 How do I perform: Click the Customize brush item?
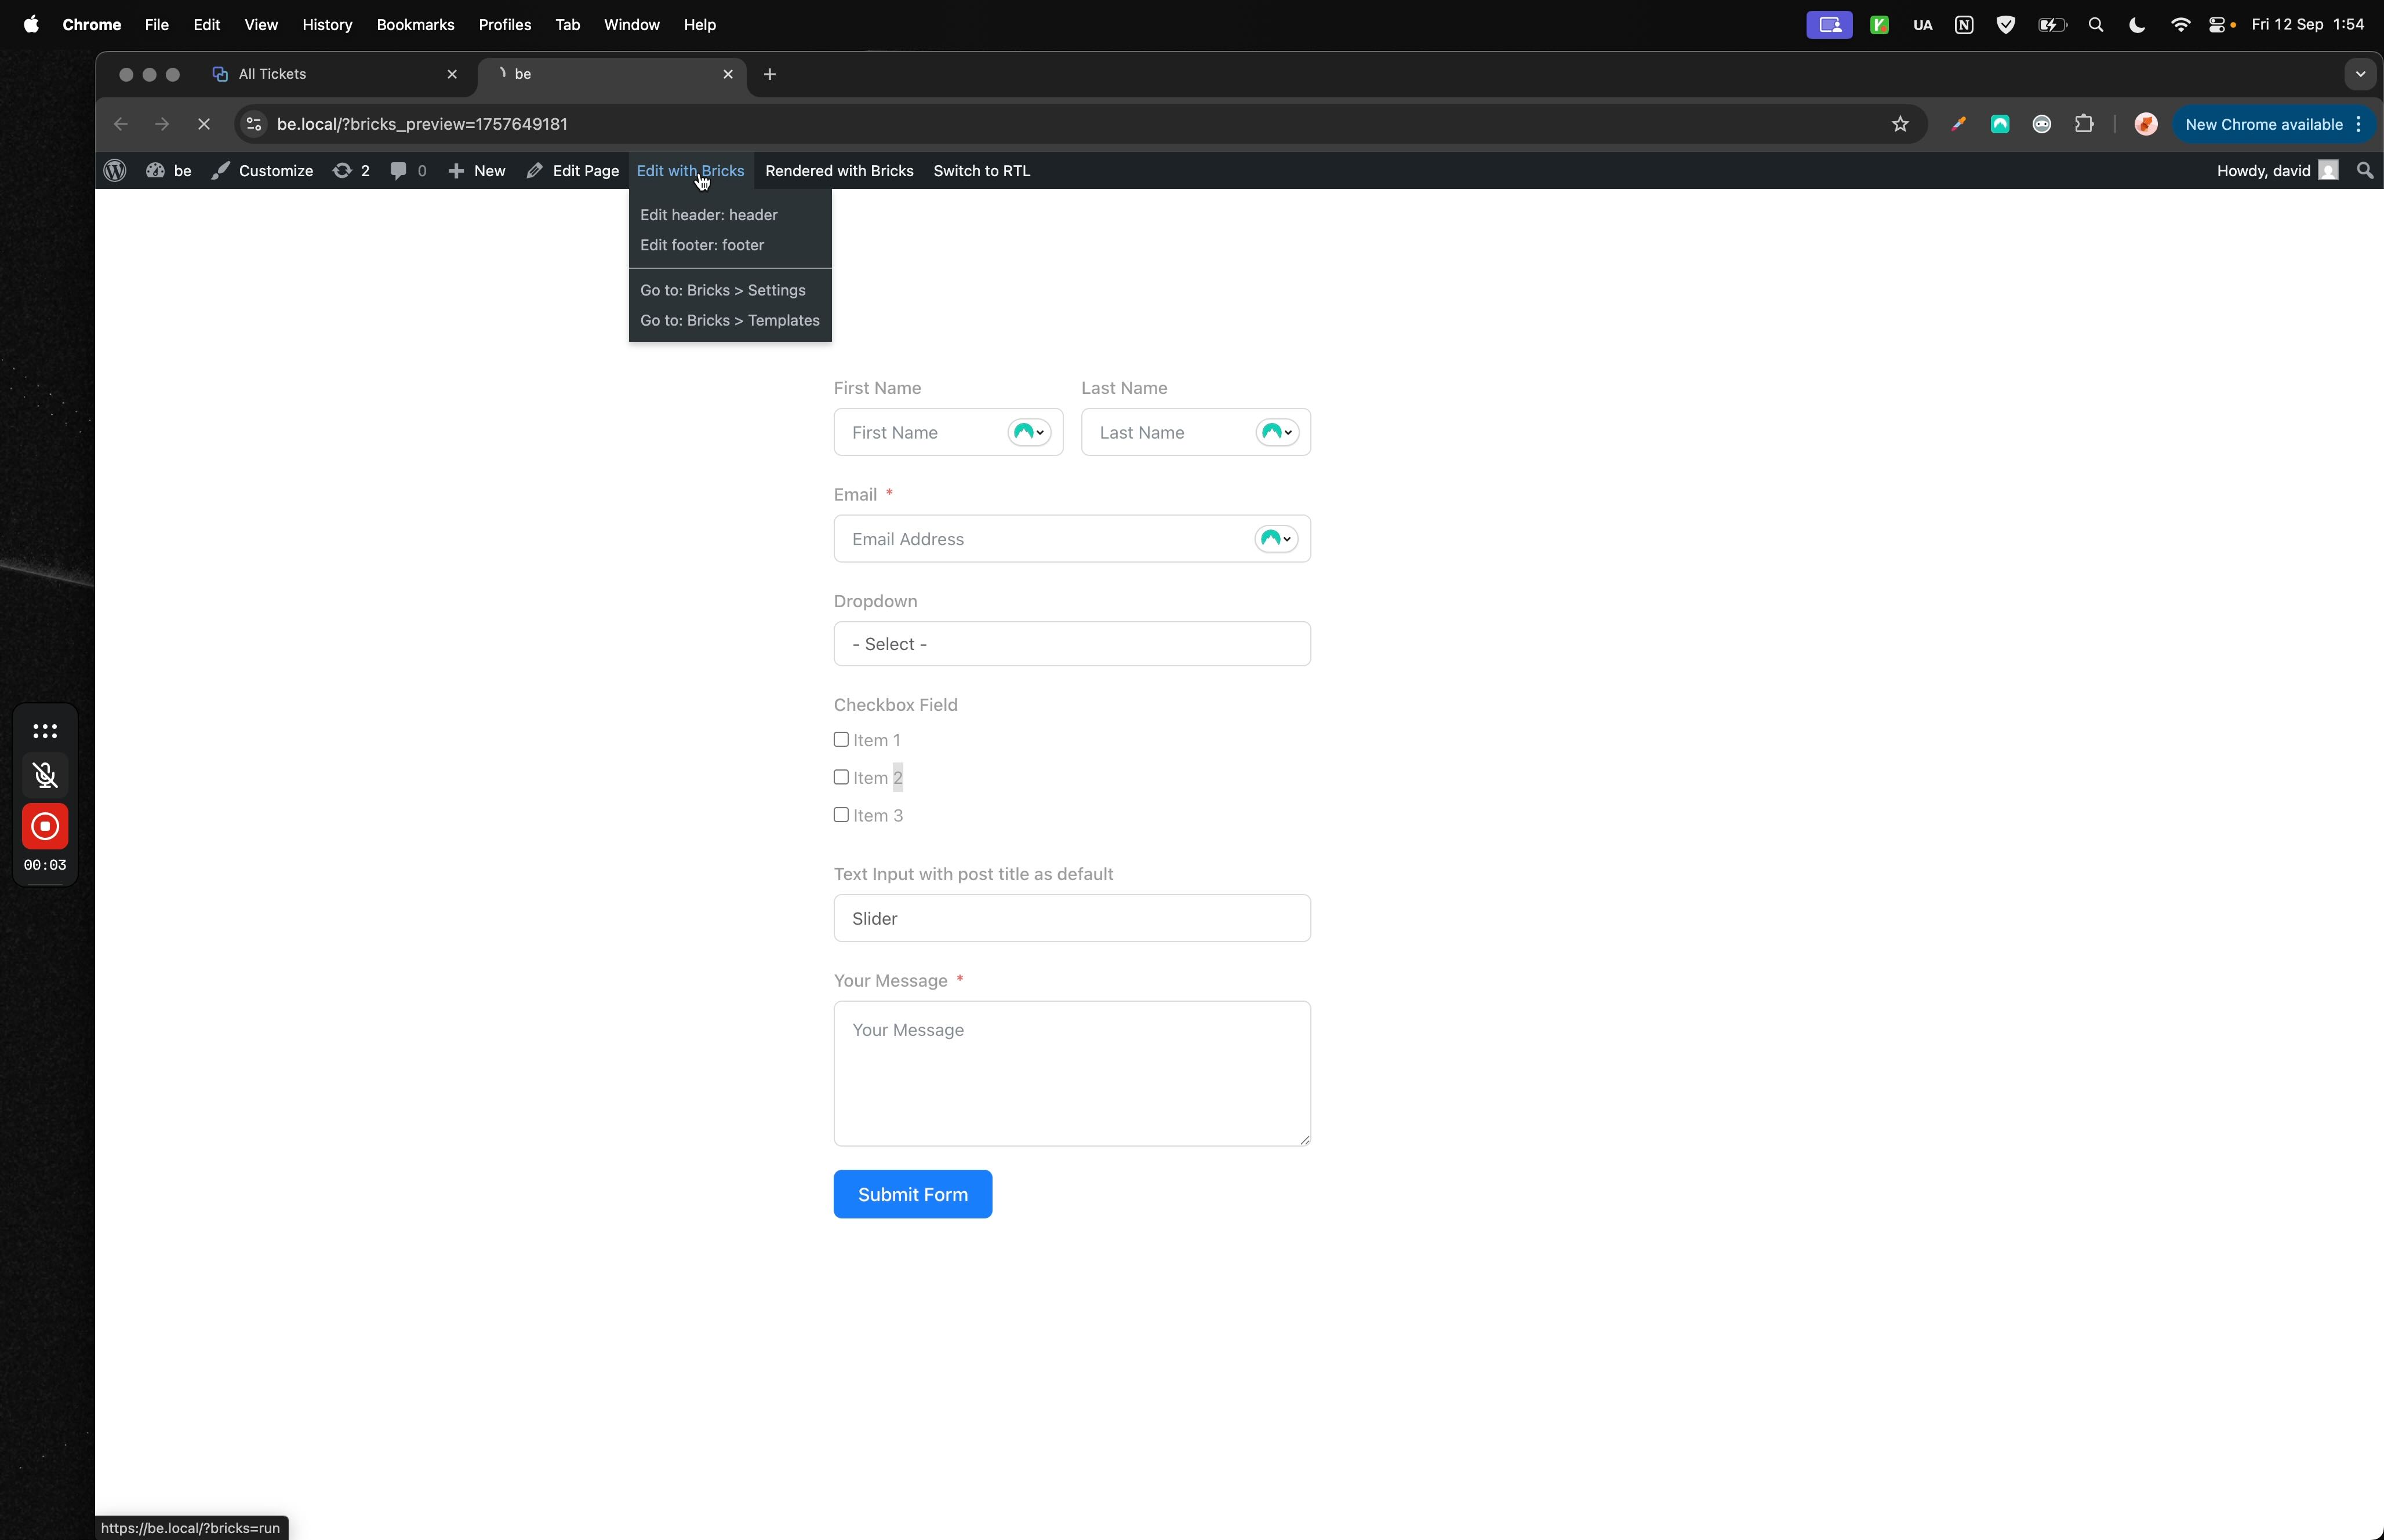[x=262, y=171]
